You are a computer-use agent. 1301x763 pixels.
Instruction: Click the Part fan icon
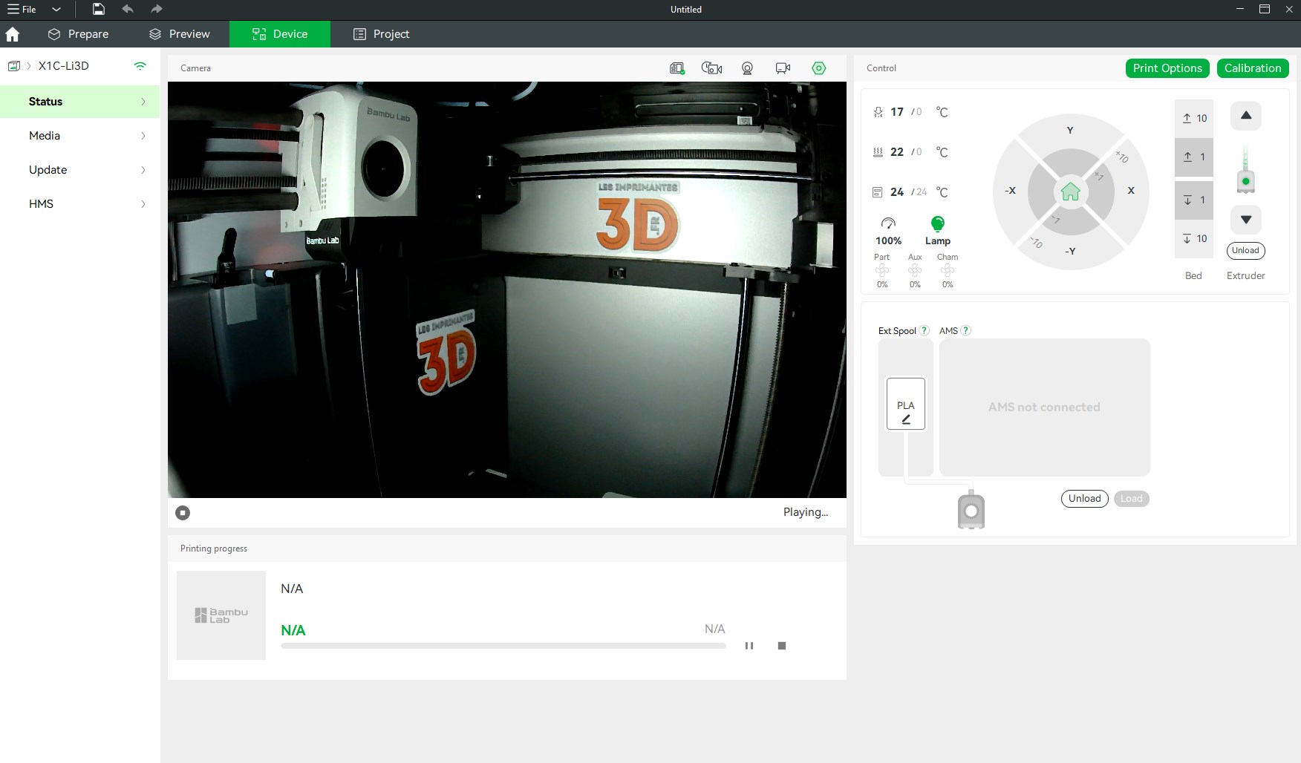[x=882, y=271]
